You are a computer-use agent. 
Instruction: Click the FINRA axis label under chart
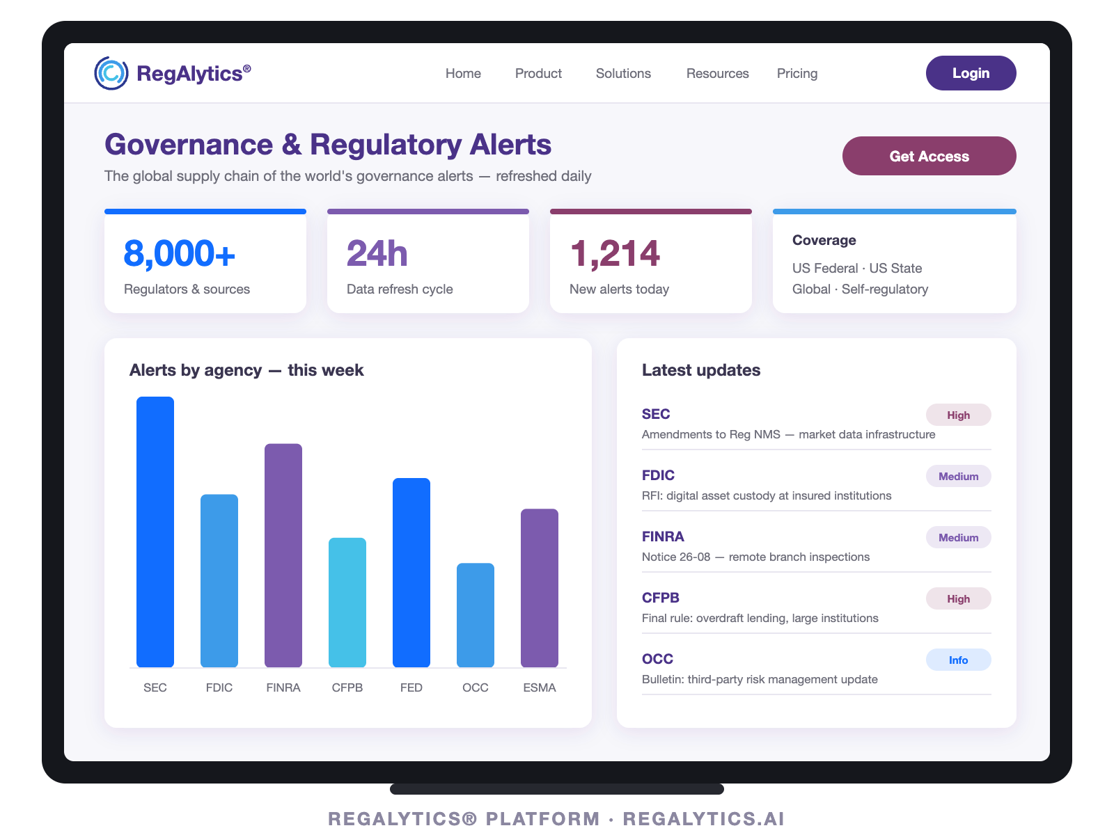coord(283,687)
